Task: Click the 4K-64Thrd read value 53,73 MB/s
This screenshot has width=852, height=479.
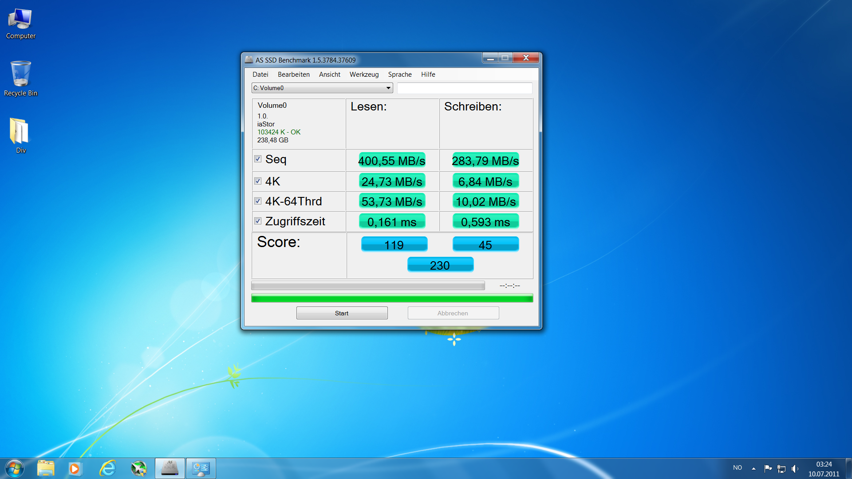Action: 392,201
